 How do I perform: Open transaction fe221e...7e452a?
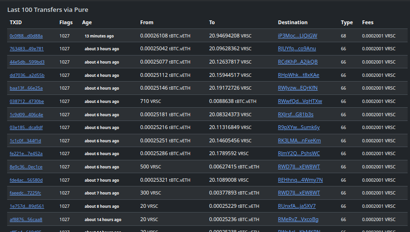[x=26, y=154]
